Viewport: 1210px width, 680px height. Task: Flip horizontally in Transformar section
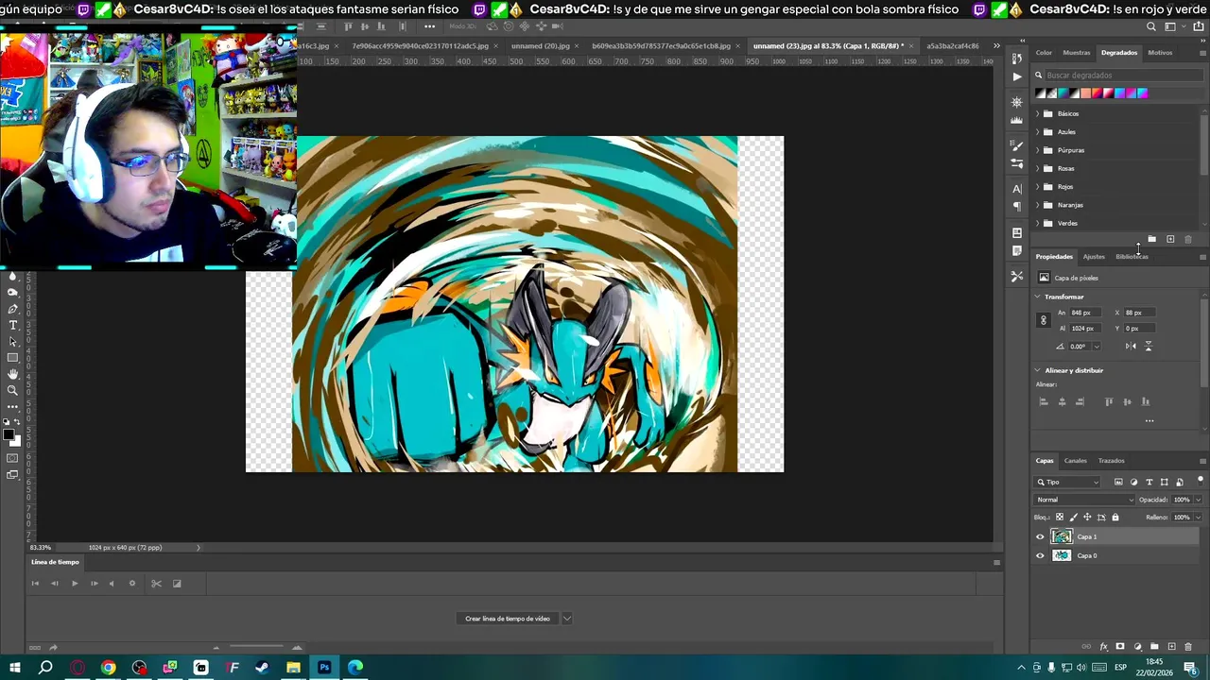pos(1131,347)
